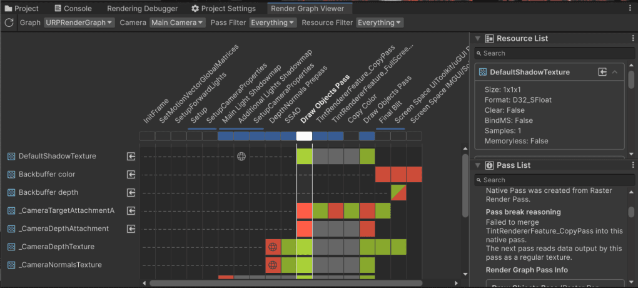Collapse the Pass List section
This screenshot has width=638, height=288.
478,165
